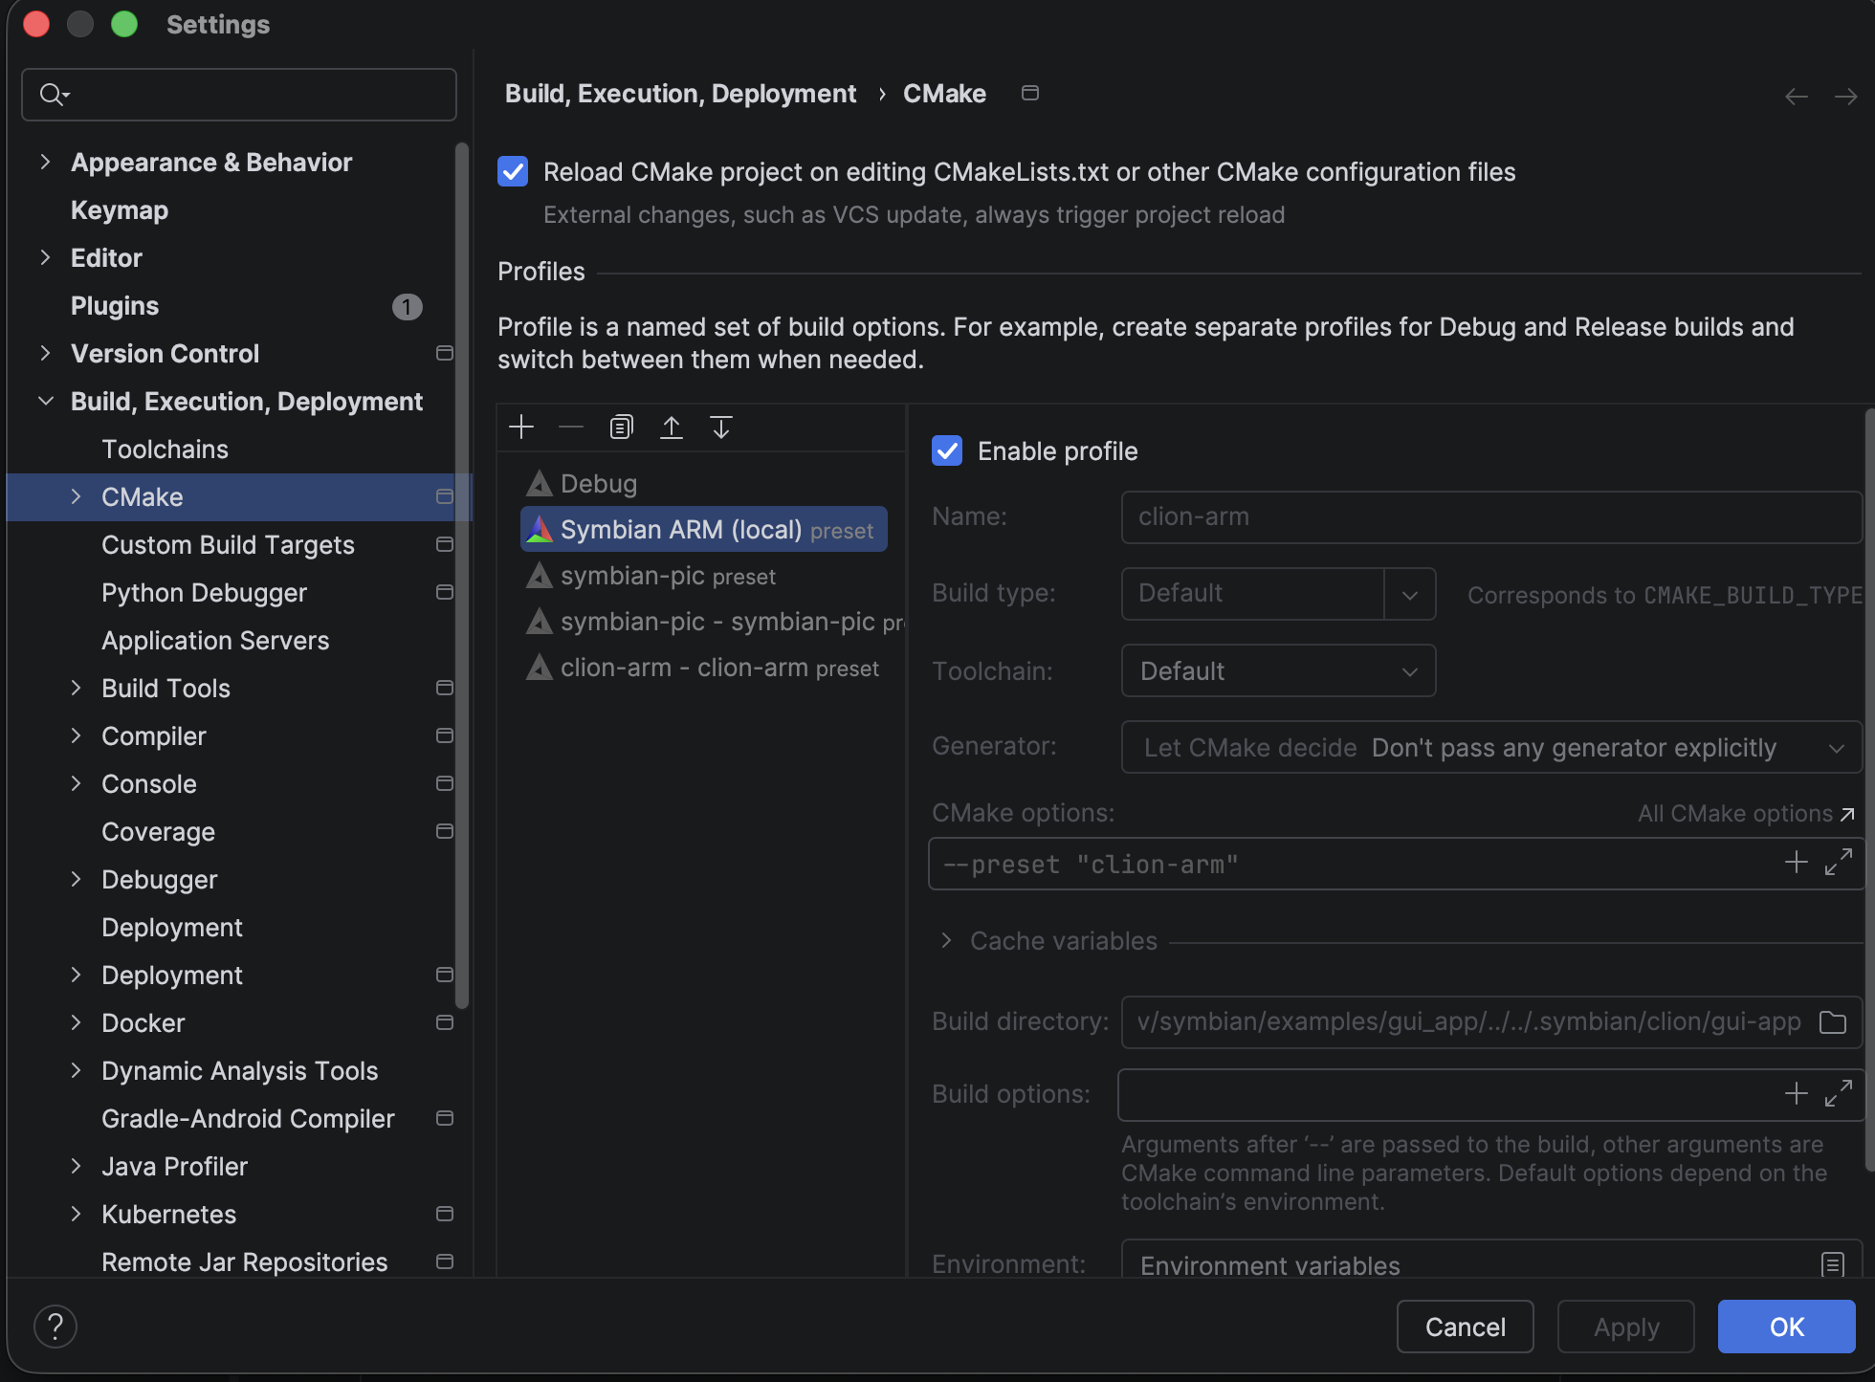
Task: Expand the Cache variables section
Action: 946,940
